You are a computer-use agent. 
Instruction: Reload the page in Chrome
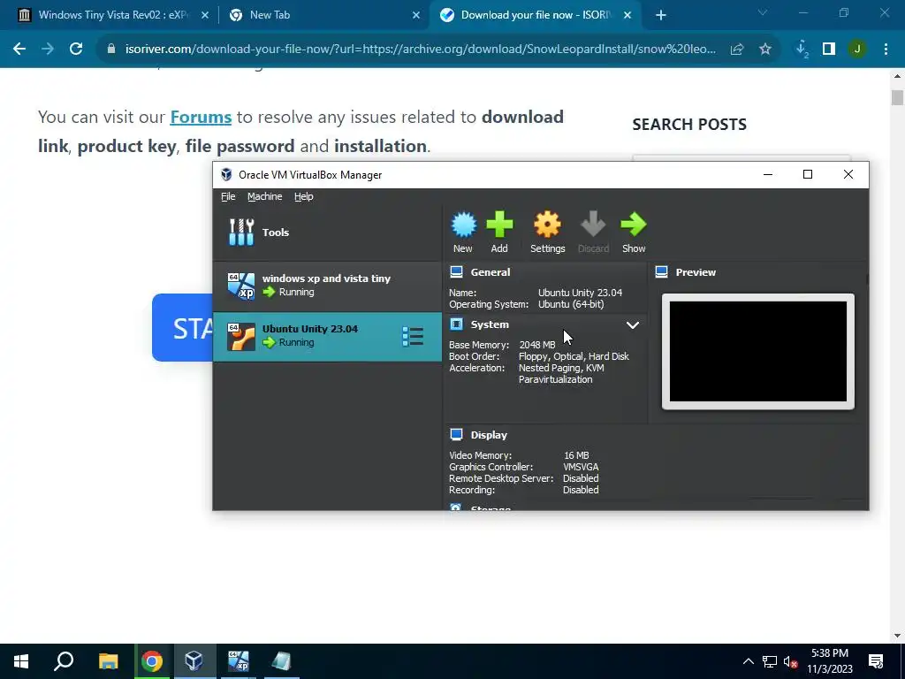click(76, 50)
